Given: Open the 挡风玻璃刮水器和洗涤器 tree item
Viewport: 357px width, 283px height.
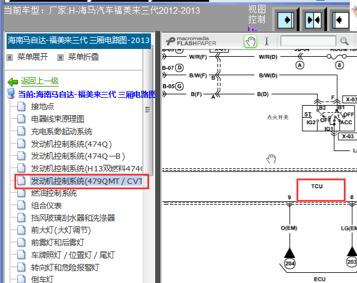Looking at the screenshot, I should click(x=73, y=218).
